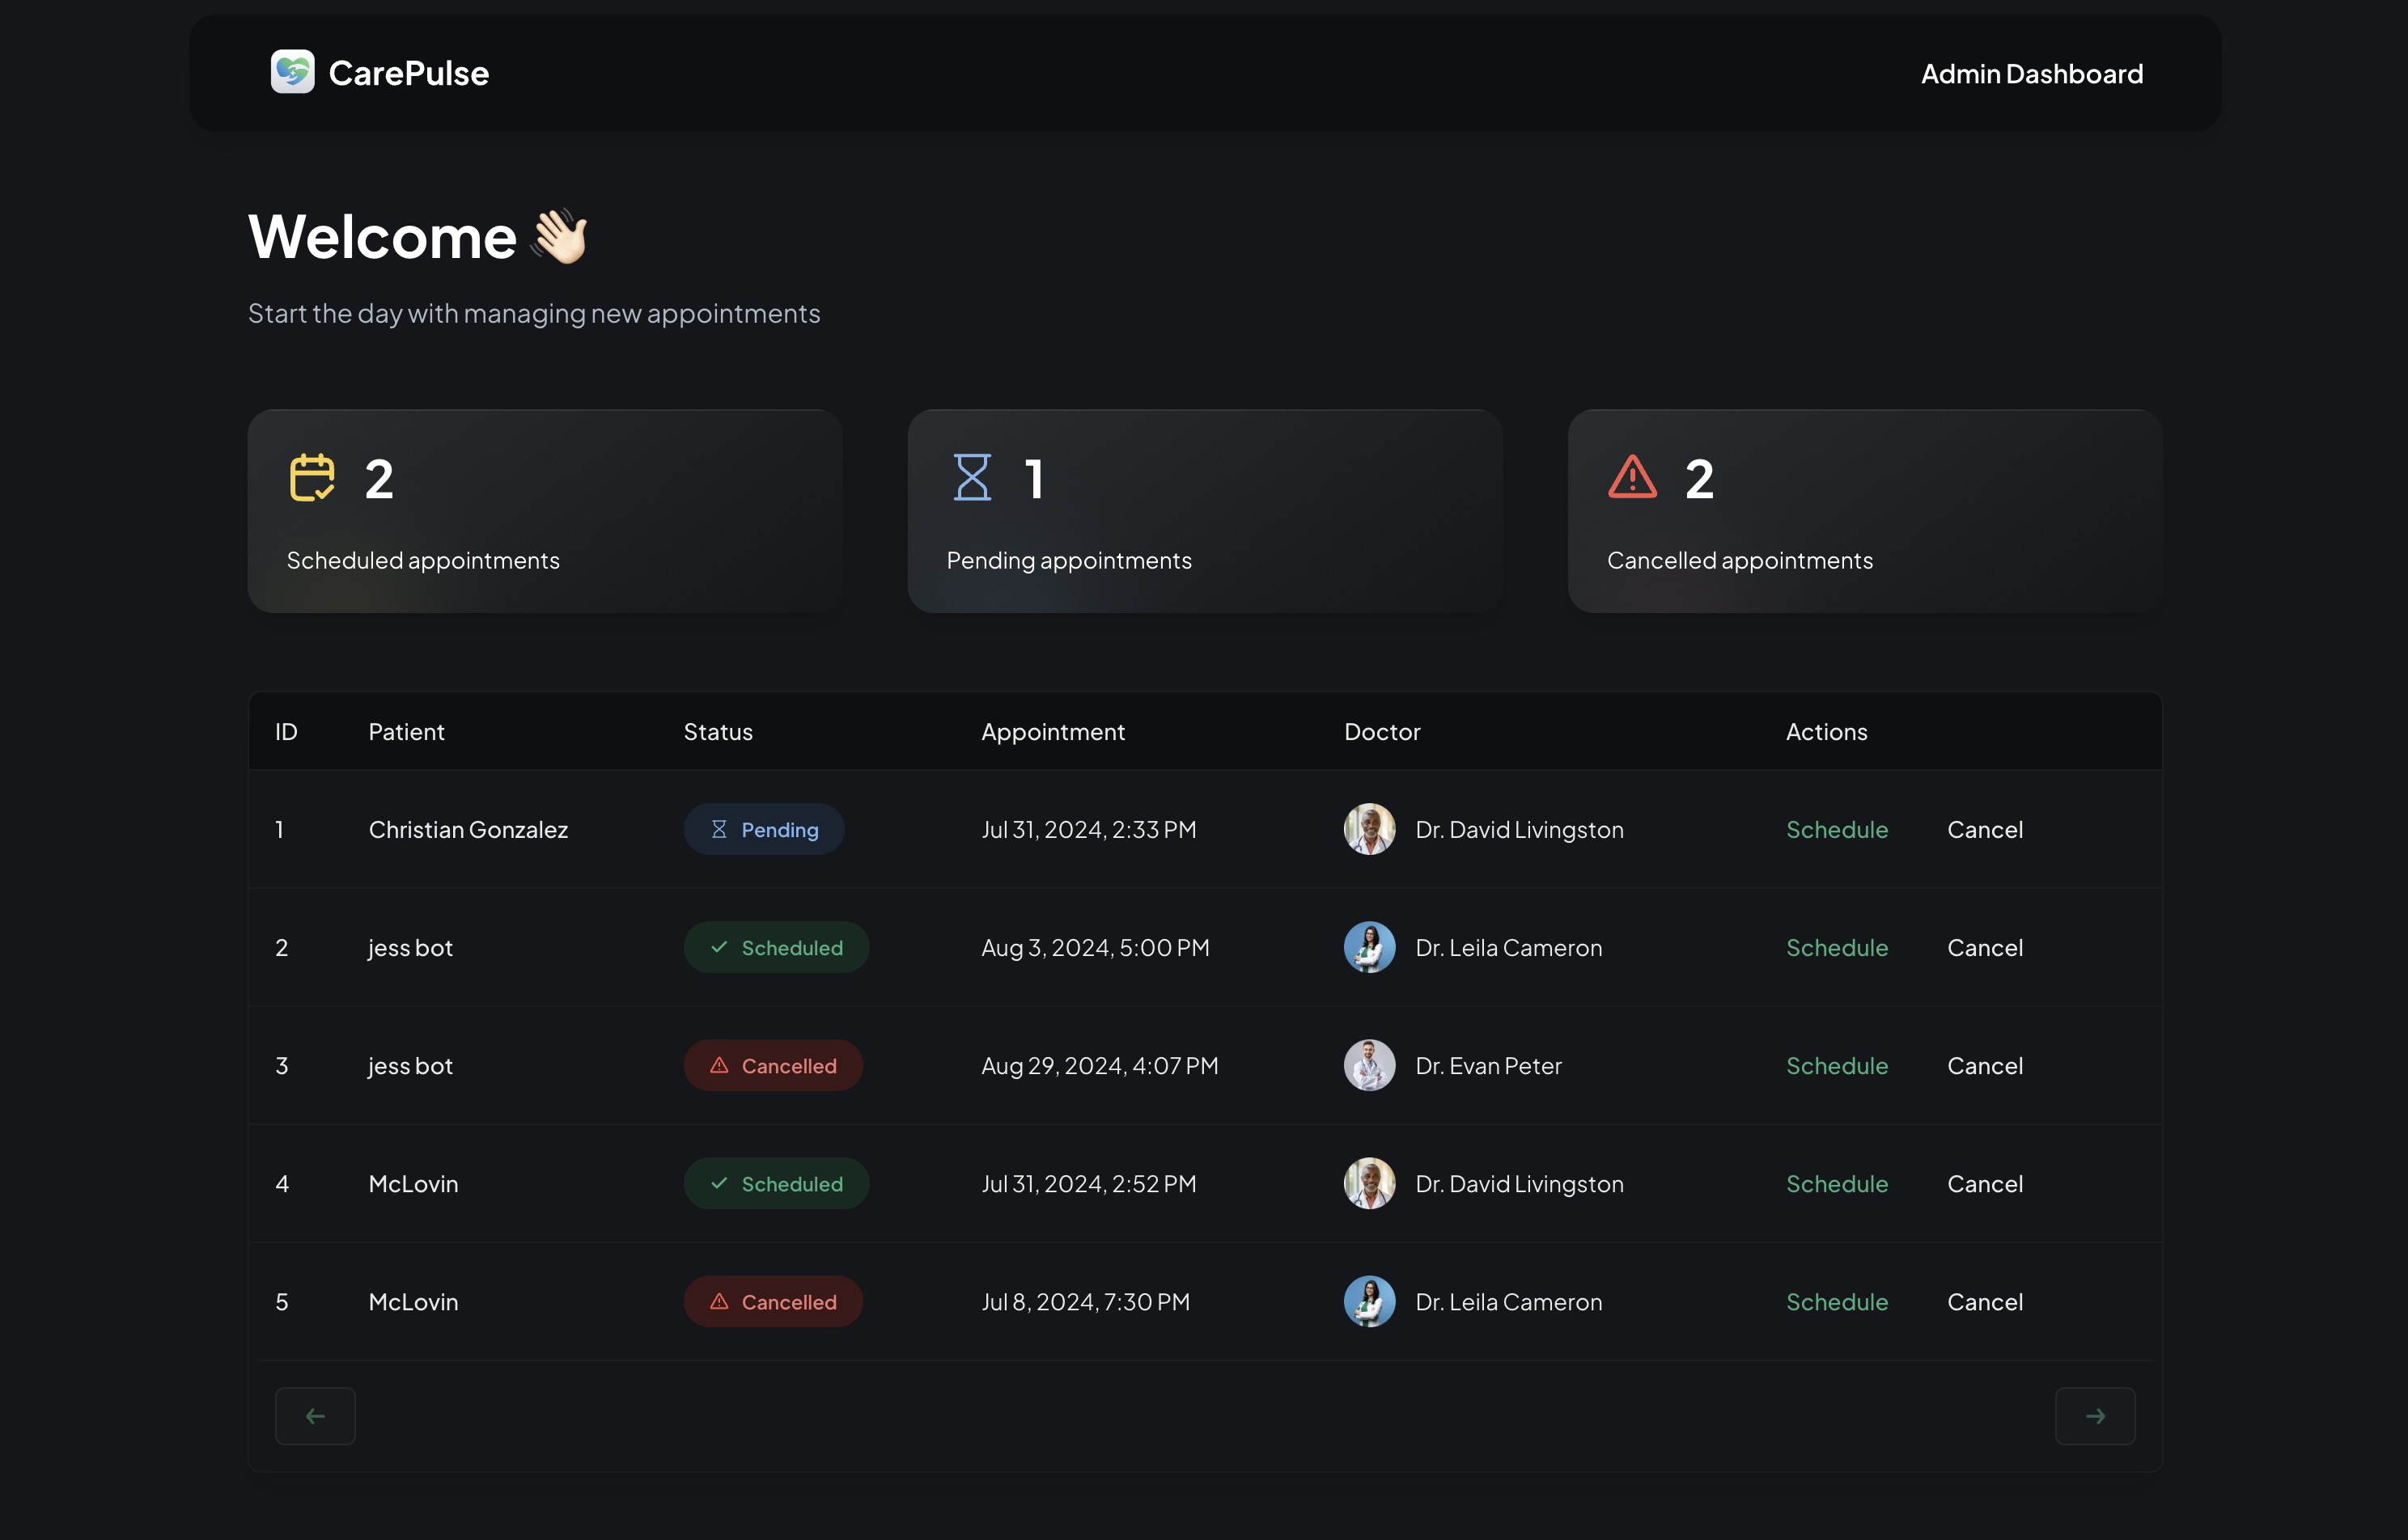Click the pending appointments hourglass icon
Image resolution: width=2408 pixels, height=1540 pixels.
(971, 477)
